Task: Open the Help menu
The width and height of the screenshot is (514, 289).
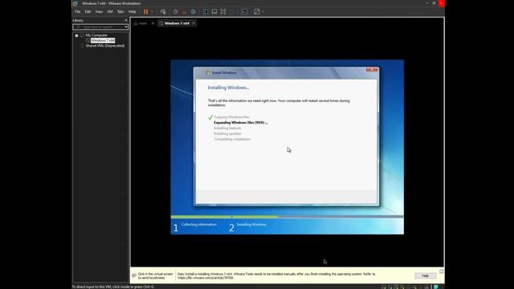Action: pyautogui.click(x=132, y=11)
